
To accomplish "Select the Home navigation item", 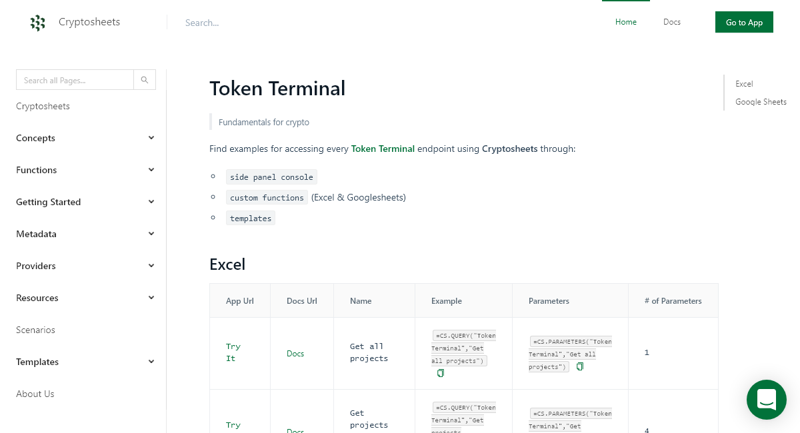I will 625,22.
